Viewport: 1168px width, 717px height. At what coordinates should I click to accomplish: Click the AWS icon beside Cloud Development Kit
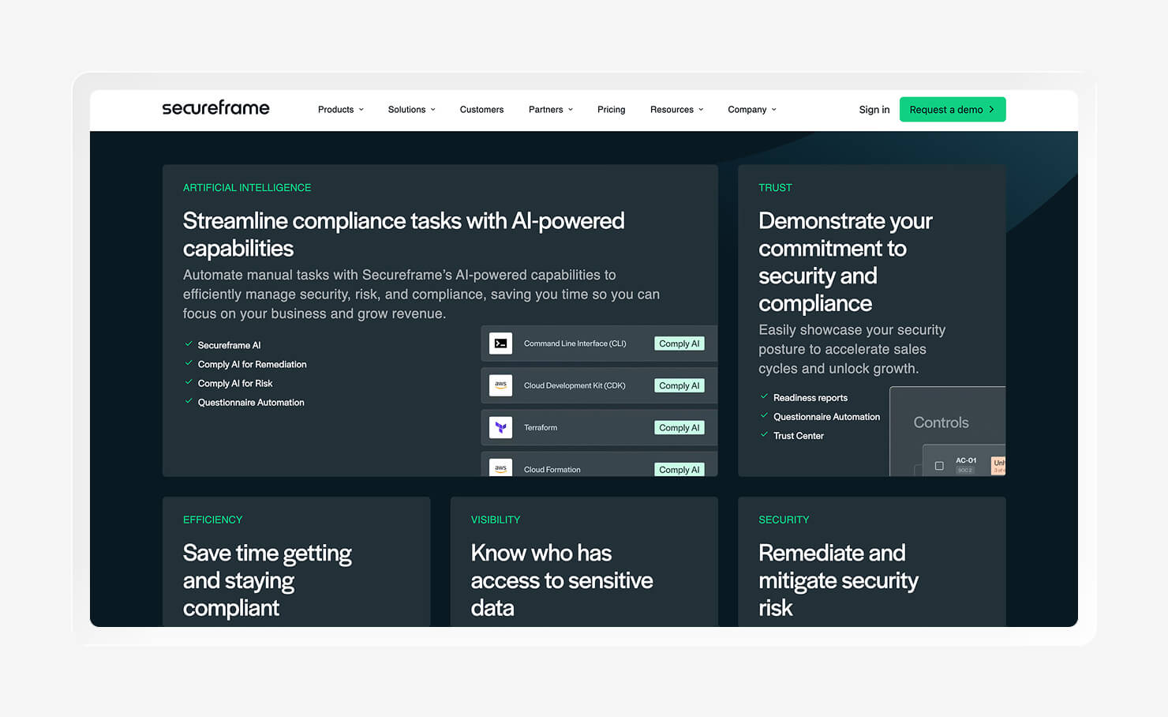click(x=500, y=385)
